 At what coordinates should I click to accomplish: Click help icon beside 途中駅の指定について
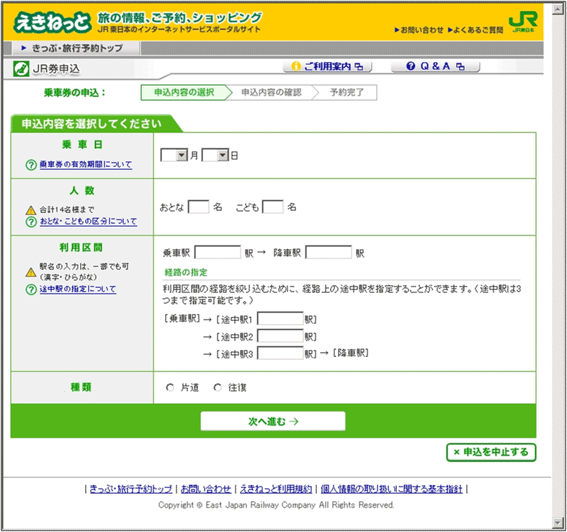pos(31,289)
